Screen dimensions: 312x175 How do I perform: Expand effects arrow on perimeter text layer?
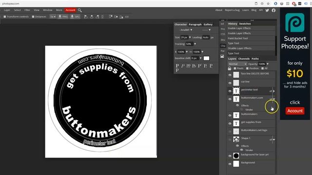pyautogui.click(x=274, y=91)
